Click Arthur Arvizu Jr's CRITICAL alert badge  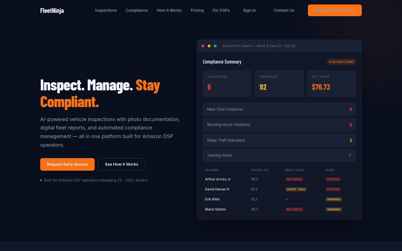[x=333, y=179]
